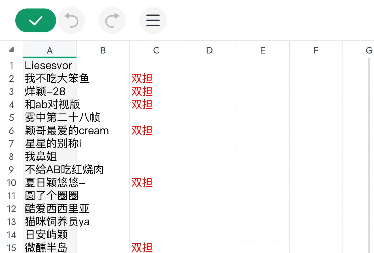This screenshot has width=374, height=253.
Task: Select red 双担 cell in row 10
Action: (156, 182)
